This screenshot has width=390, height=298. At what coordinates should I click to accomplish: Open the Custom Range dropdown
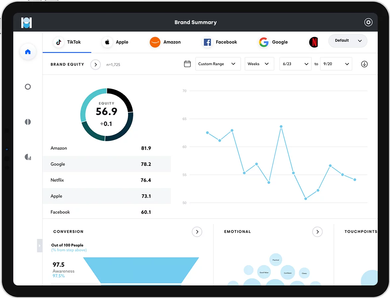click(218, 64)
